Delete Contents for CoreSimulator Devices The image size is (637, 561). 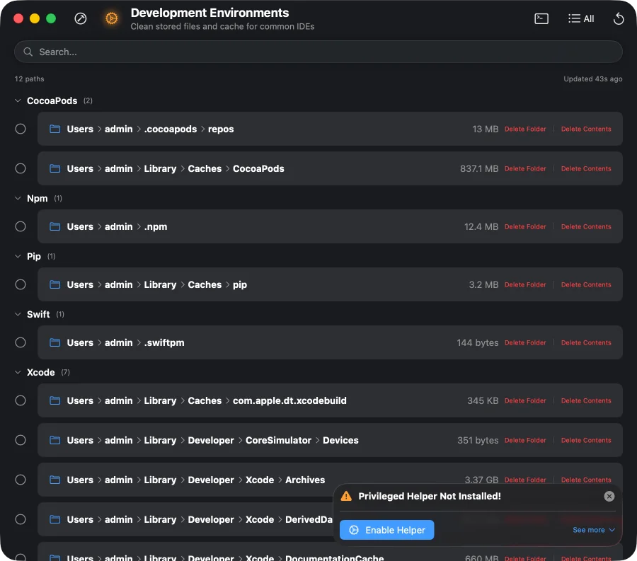pyautogui.click(x=586, y=440)
